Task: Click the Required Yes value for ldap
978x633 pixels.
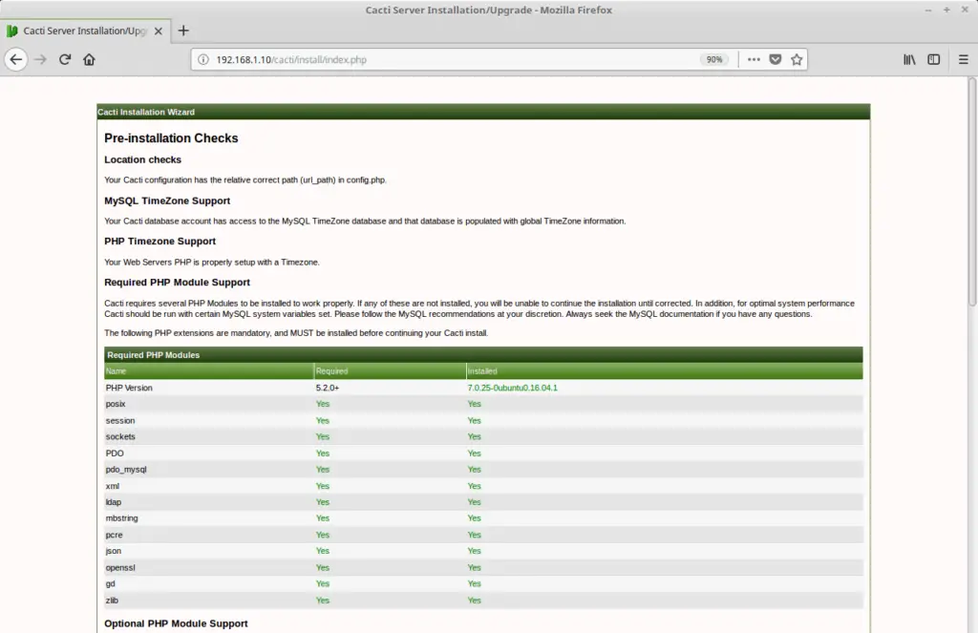Action: click(x=323, y=502)
